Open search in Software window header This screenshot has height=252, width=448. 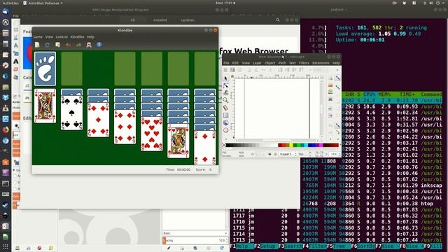coord(278,20)
